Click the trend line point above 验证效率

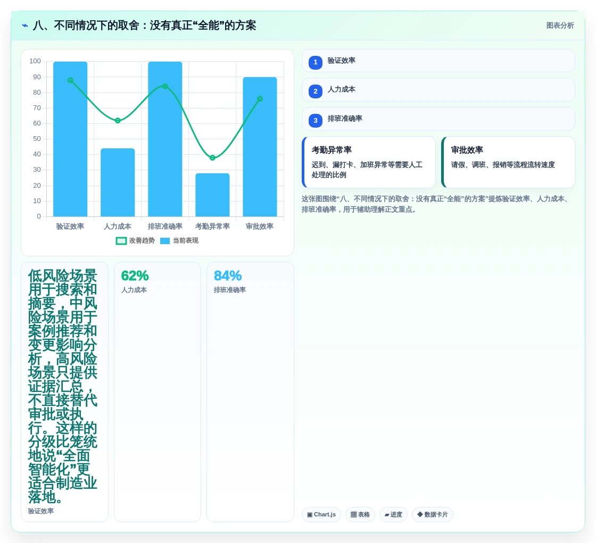point(70,80)
